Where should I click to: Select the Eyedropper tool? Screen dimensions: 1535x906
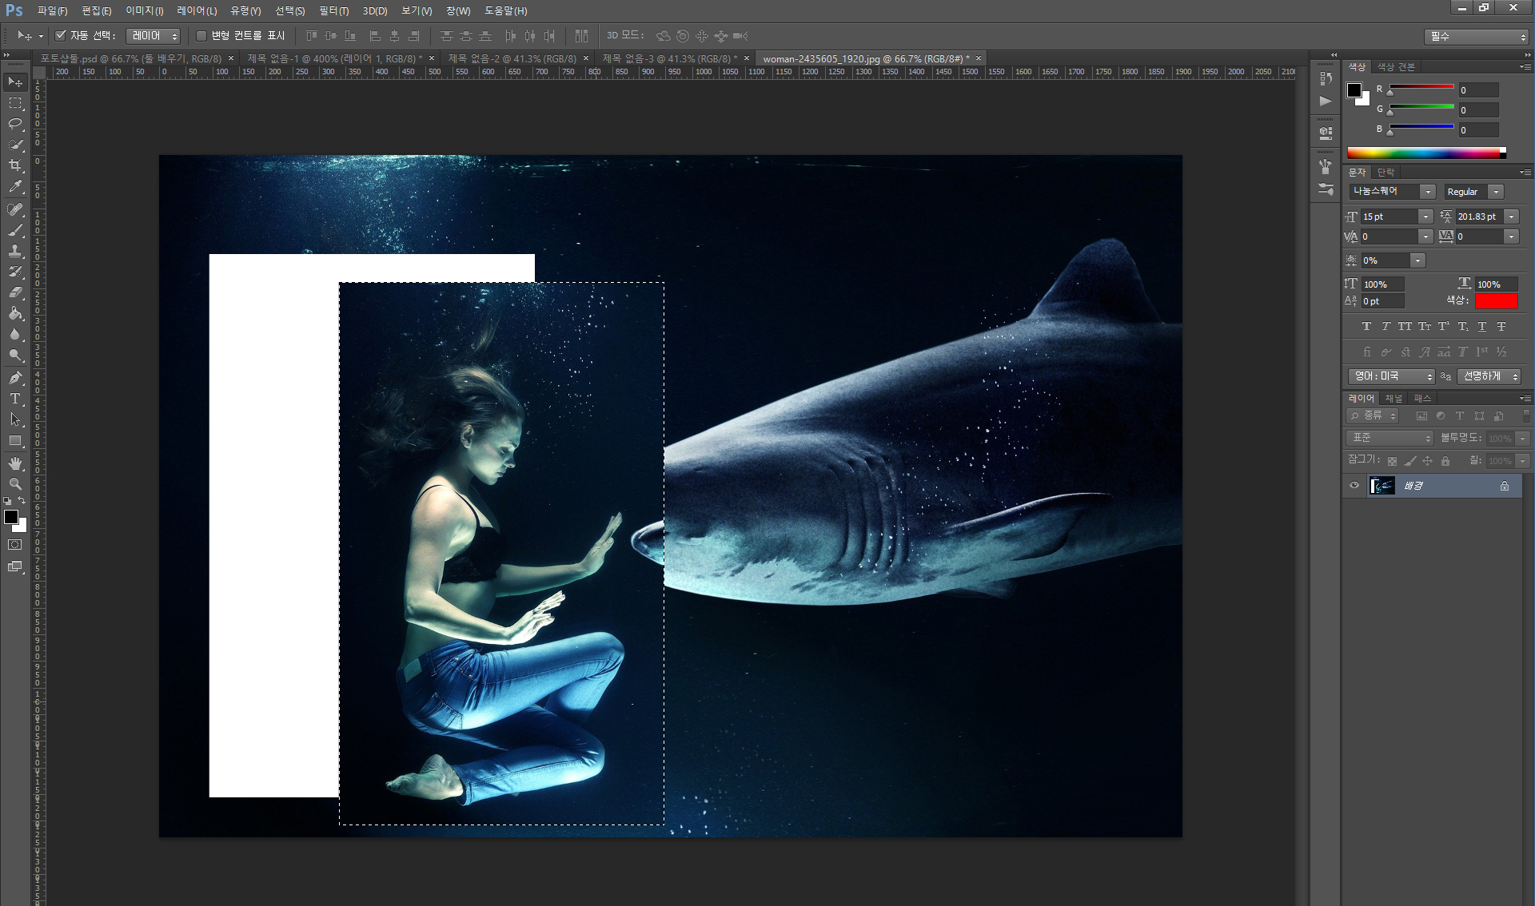15,187
